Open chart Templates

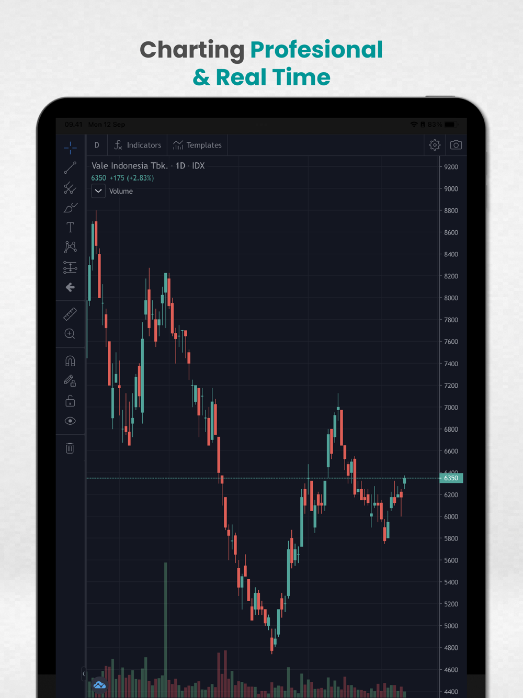pyautogui.click(x=198, y=145)
